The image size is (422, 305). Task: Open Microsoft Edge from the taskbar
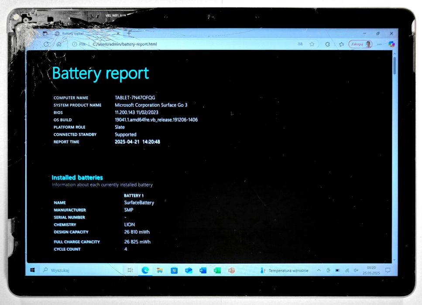[145, 270]
